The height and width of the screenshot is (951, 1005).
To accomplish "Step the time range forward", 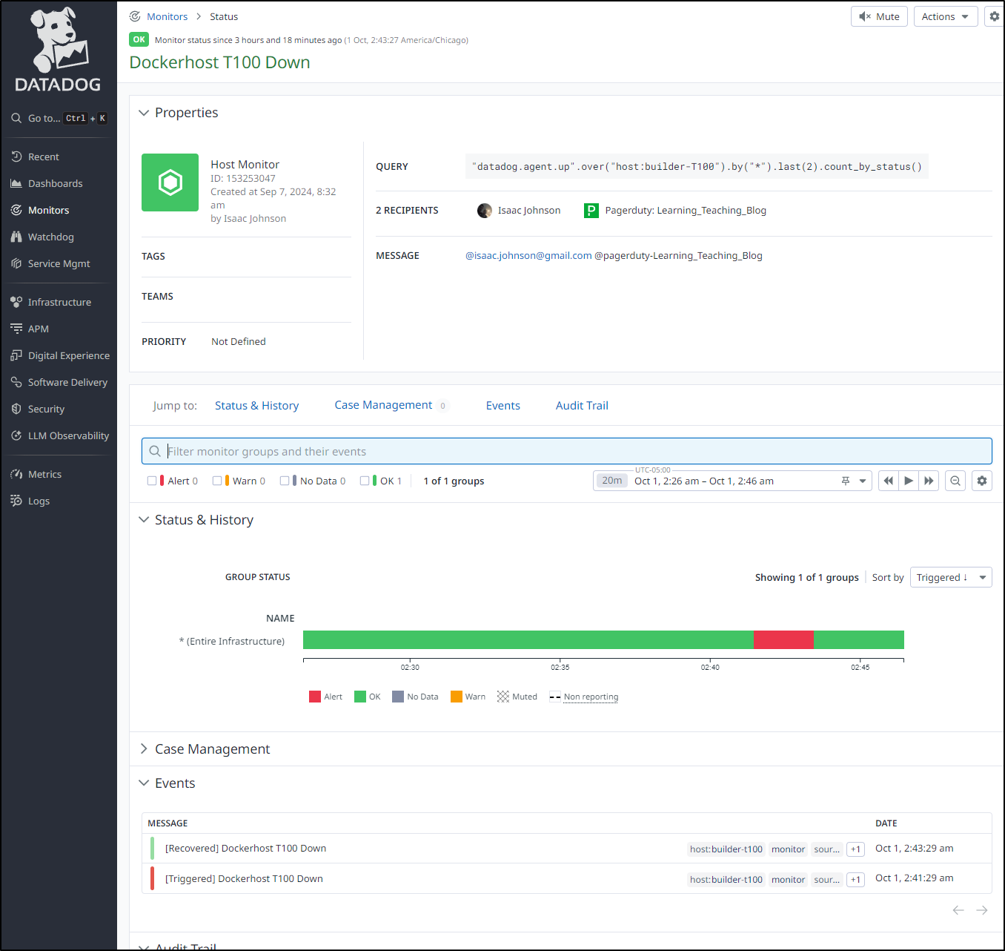I will [x=929, y=481].
